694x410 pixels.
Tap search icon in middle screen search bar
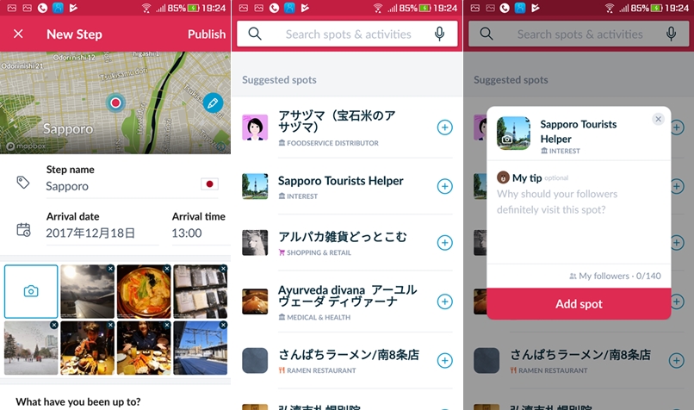(255, 34)
